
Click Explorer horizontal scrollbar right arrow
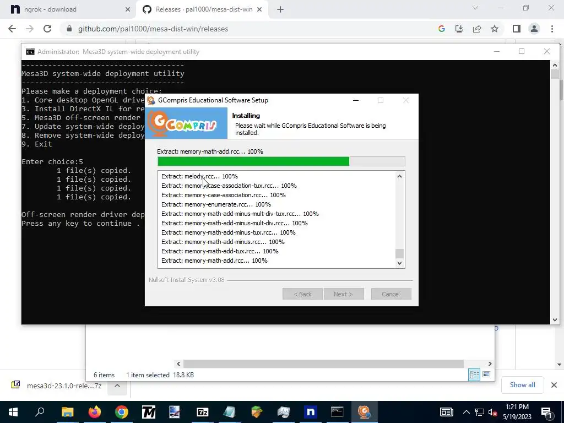click(490, 364)
